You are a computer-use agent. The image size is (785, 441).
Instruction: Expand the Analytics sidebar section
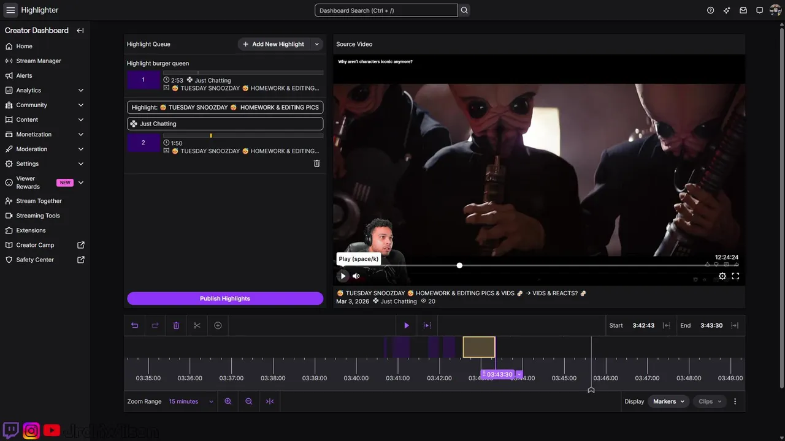(x=81, y=90)
